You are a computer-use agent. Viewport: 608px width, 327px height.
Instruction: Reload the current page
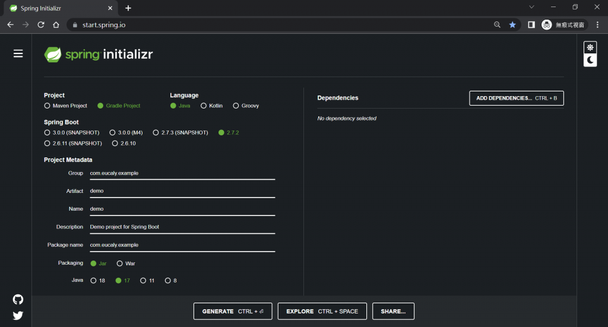tap(41, 25)
